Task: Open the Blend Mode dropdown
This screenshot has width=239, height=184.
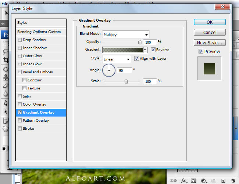Action: click(x=126, y=34)
